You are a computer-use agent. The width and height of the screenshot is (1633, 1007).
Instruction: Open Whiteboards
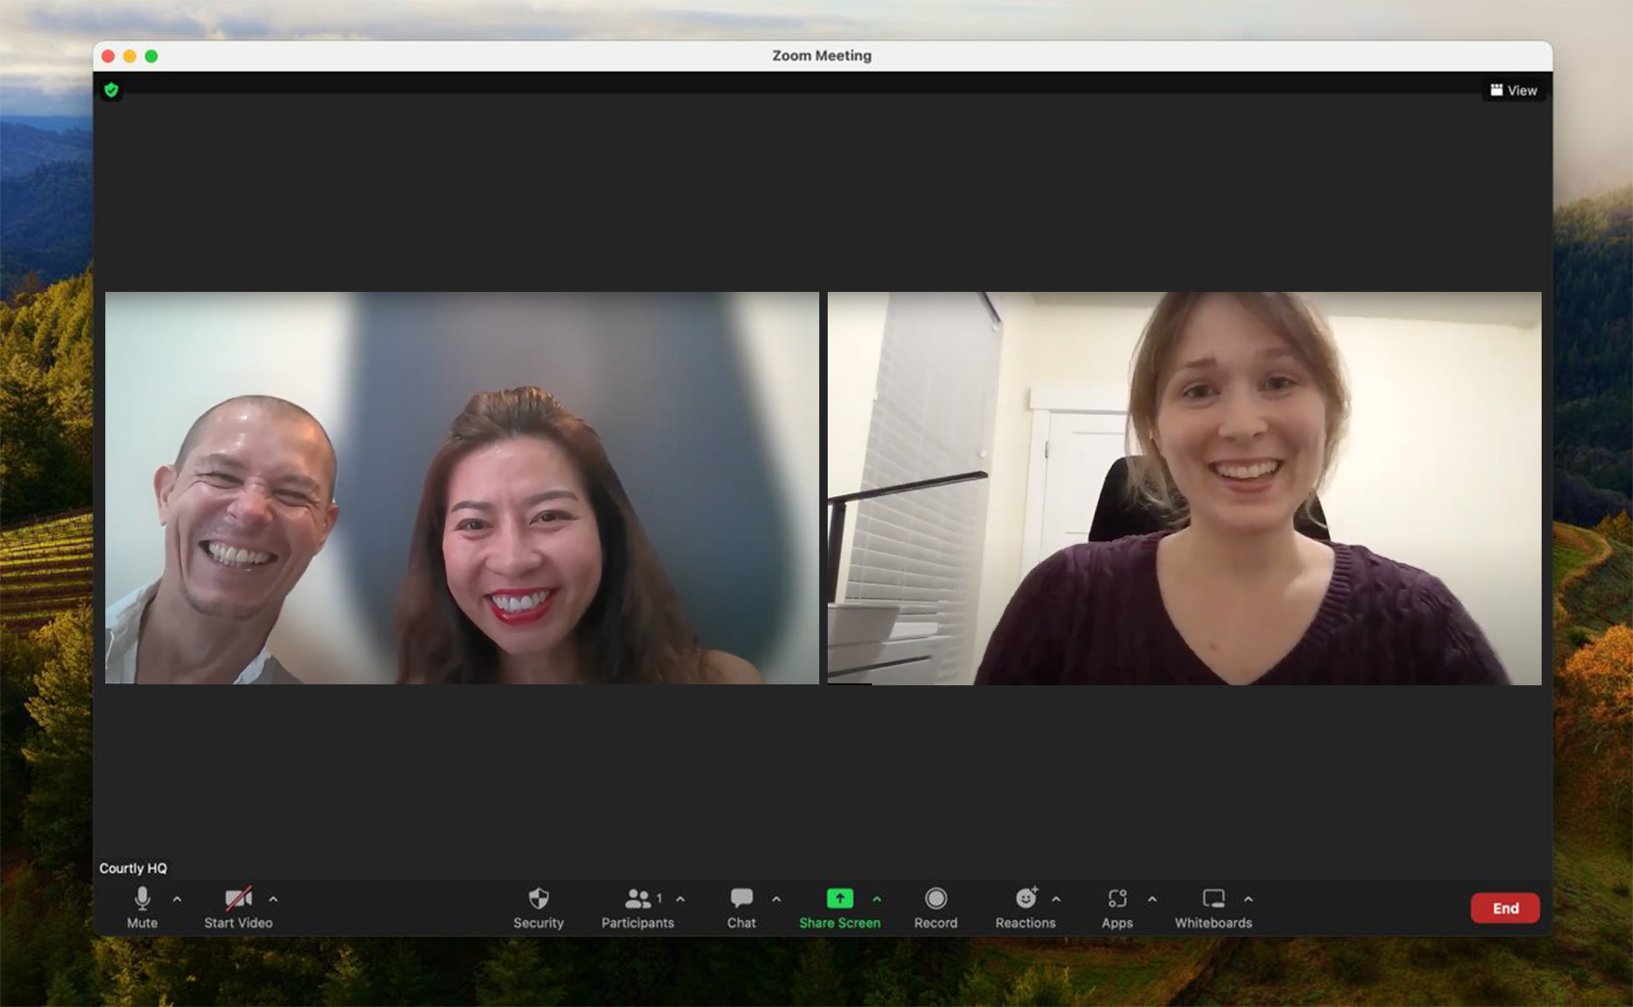click(x=1214, y=907)
